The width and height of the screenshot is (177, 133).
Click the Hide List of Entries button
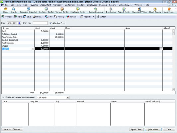point(12,129)
